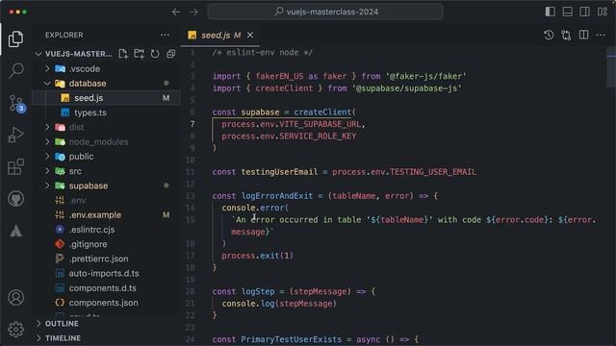Open the Explorer view in activity bar
The image size is (616, 346).
click(15, 38)
